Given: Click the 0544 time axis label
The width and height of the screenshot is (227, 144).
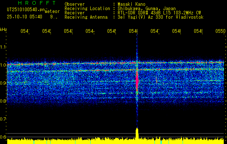Looking at the screenshot, I should click(90, 31).
